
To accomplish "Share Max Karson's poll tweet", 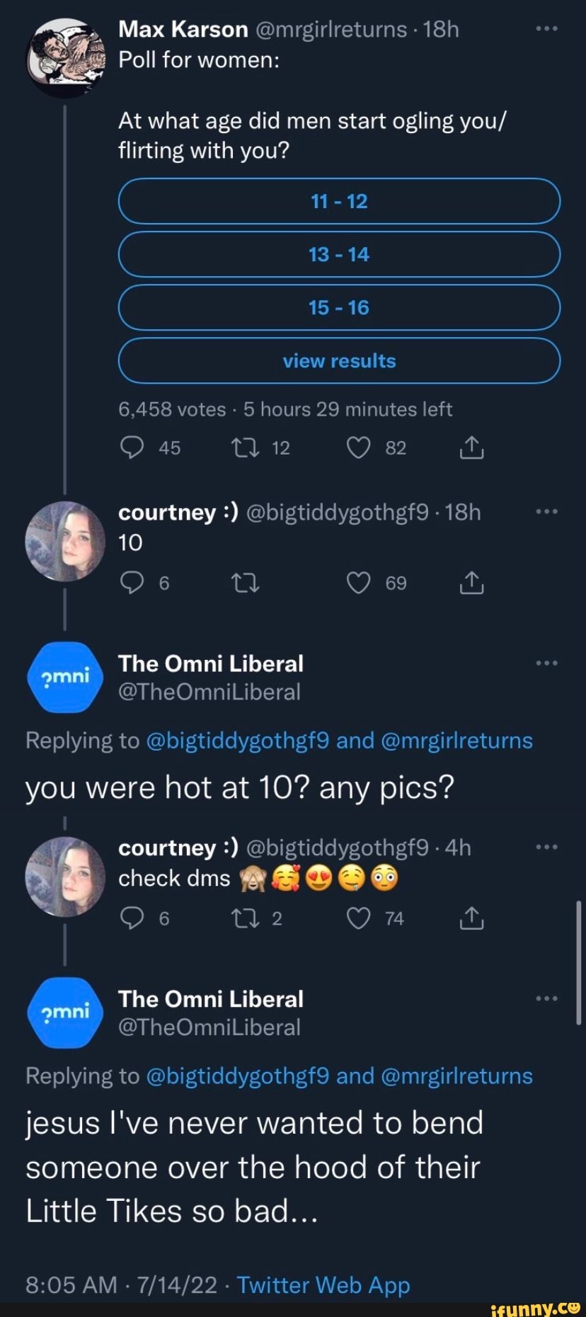I will click(471, 447).
